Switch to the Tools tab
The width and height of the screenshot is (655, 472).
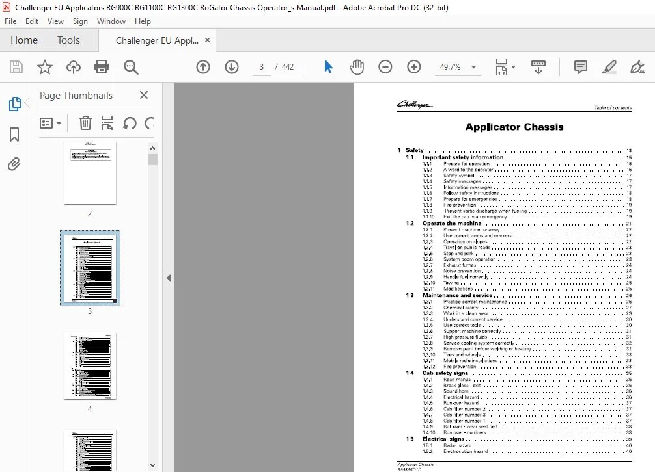(x=68, y=40)
